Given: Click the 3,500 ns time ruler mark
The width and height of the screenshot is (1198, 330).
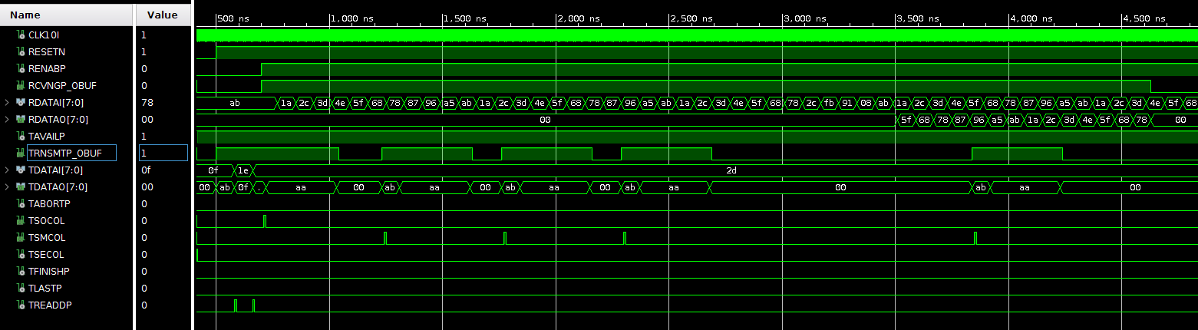Looking at the screenshot, I should [x=918, y=18].
